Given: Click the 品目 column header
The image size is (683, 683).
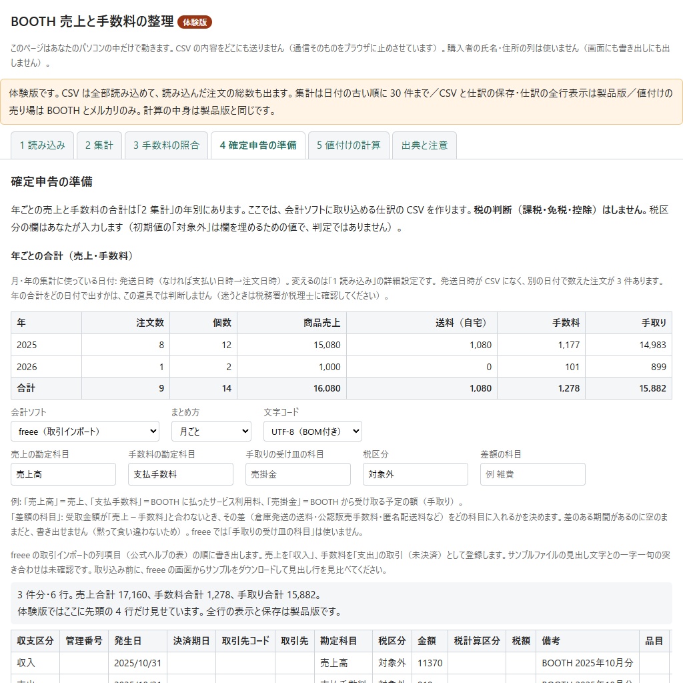Looking at the screenshot, I should click(x=654, y=641).
